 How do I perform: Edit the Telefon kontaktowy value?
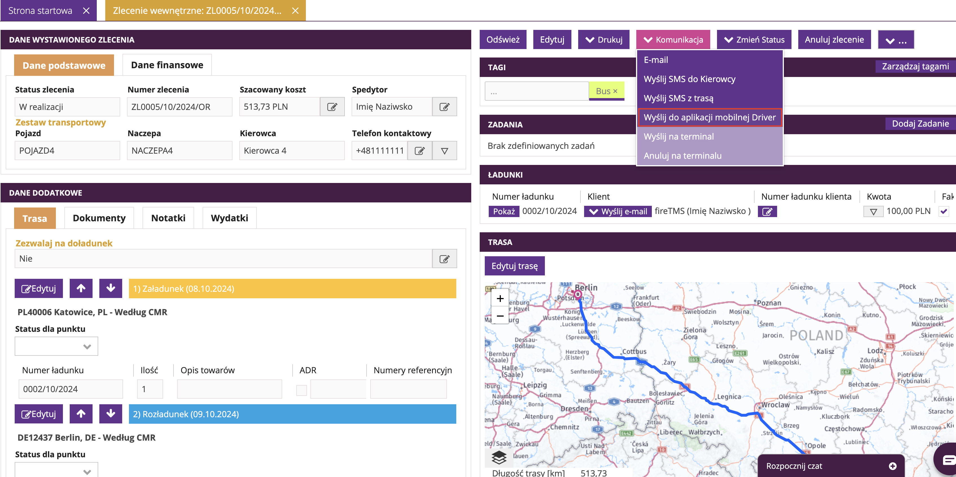(x=419, y=151)
